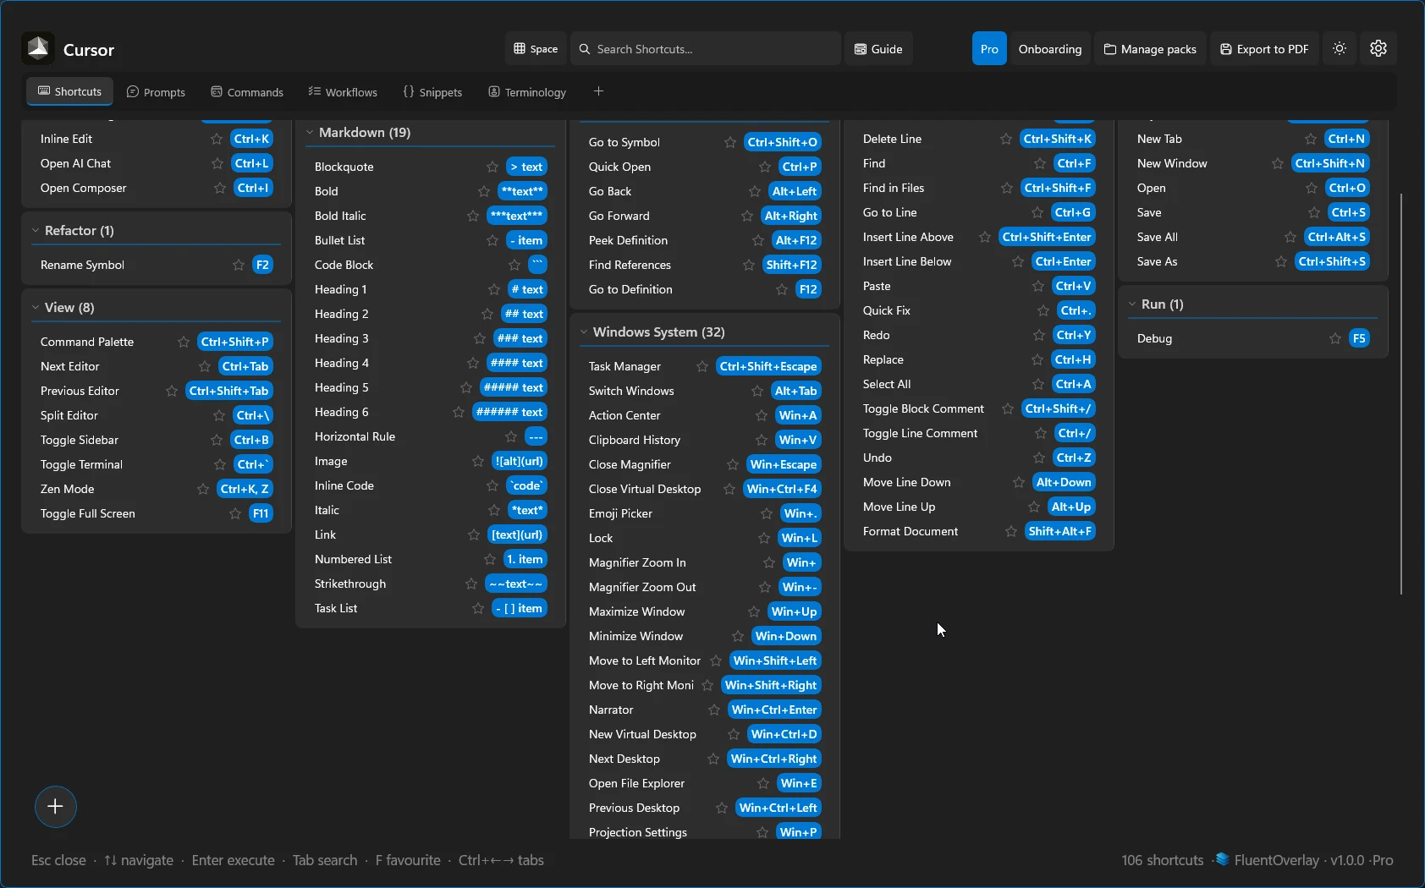
Task: Click the Export to PDF button
Action: [1264, 48]
